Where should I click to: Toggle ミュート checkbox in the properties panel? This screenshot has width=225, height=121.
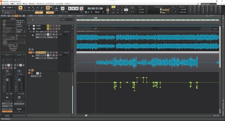(x=17, y=34)
